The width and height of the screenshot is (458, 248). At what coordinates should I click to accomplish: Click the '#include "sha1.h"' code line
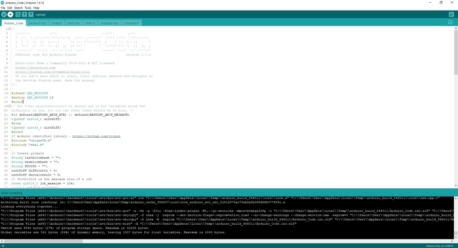[x=28, y=145]
